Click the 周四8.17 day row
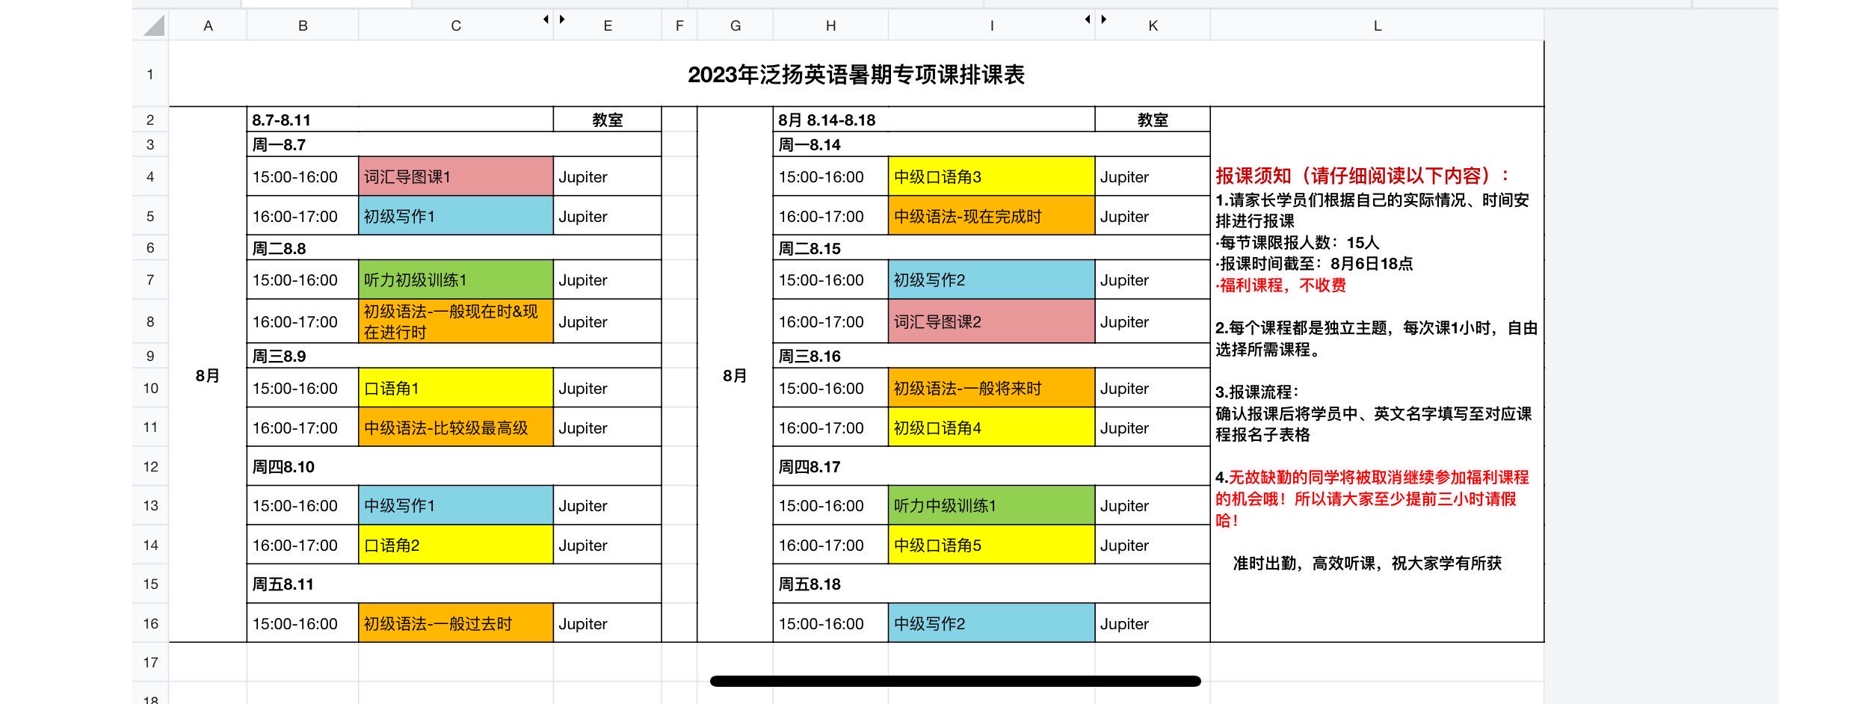 [x=992, y=466]
